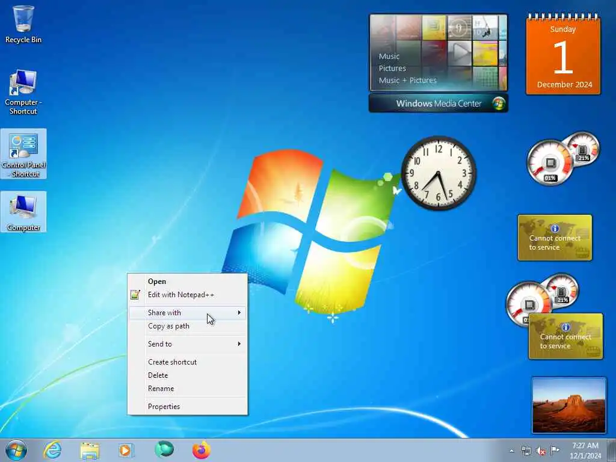
Task: Click the analog clock gadget
Action: coord(439,173)
